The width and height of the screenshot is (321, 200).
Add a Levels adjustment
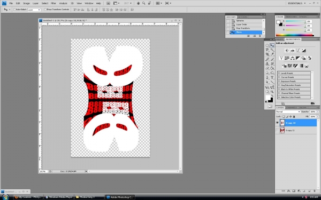[x=292, y=51]
